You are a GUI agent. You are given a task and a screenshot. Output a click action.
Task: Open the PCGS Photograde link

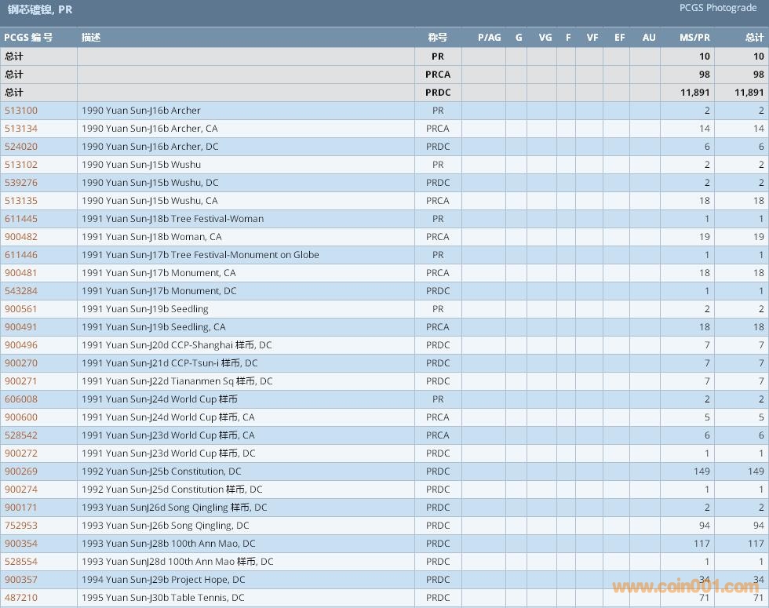pyautogui.click(x=718, y=8)
